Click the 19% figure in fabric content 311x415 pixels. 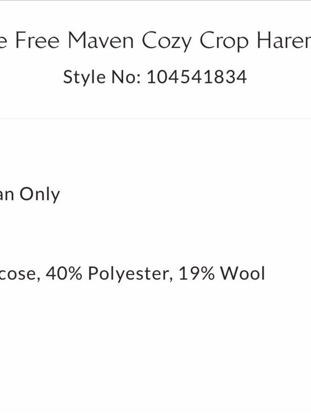coord(197,273)
